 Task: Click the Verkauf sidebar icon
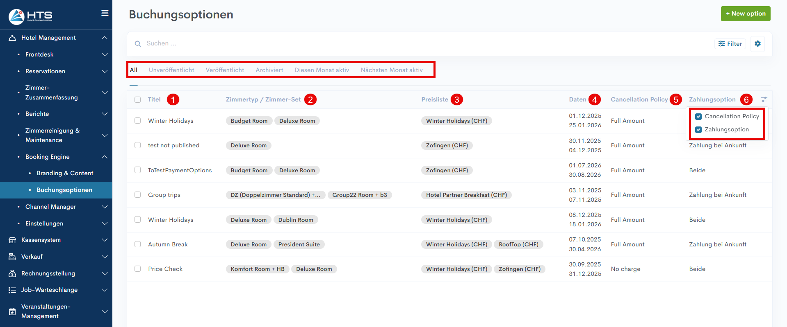12,257
